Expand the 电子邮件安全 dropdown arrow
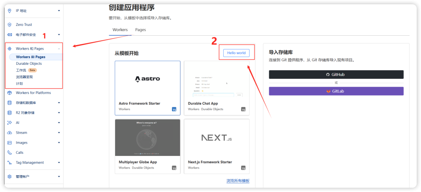Screen dimensions: 421x192 pyautogui.click(x=59, y=35)
